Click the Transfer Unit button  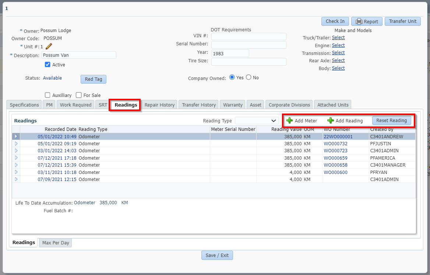(403, 21)
